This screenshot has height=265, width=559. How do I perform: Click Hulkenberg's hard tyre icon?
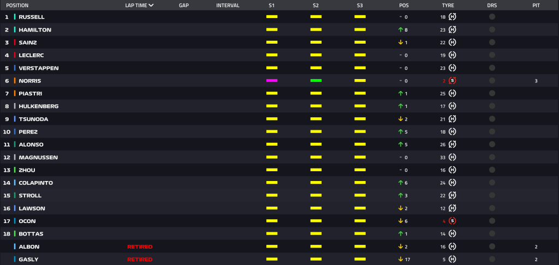pyautogui.click(x=453, y=106)
